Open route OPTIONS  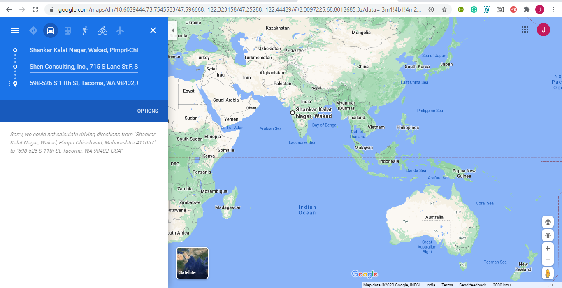(x=148, y=111)
